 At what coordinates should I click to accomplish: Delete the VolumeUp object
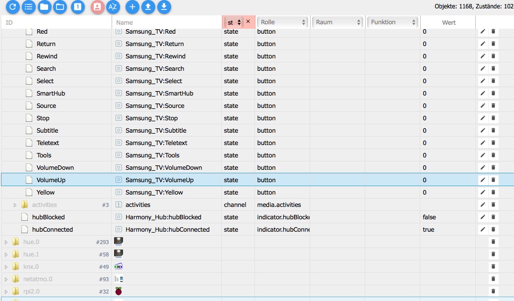coord(493,180)
